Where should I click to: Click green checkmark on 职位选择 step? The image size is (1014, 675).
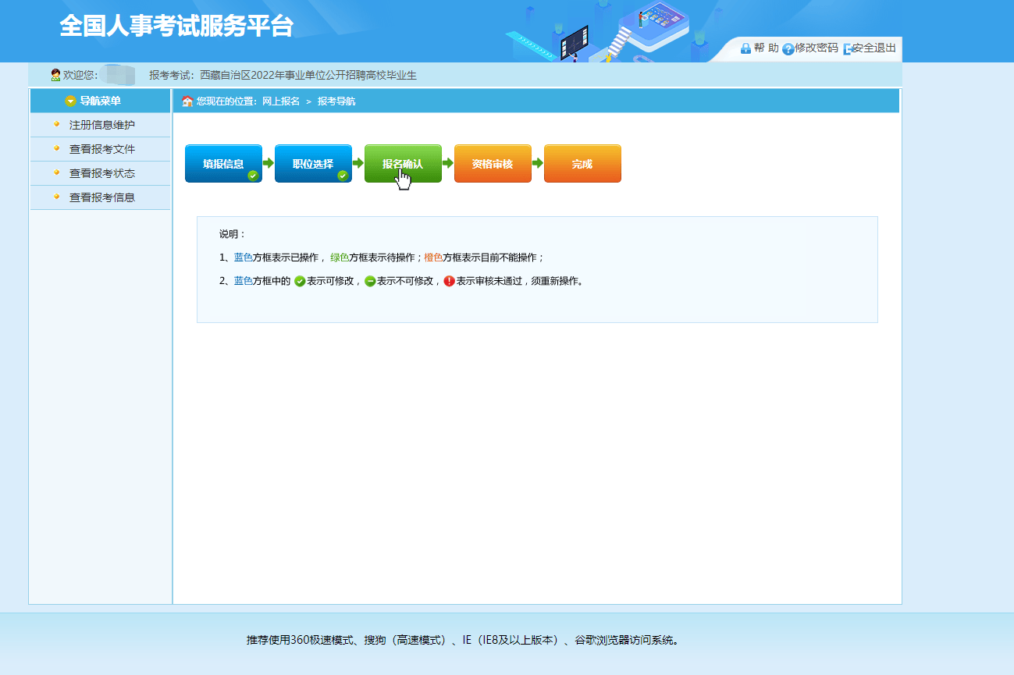click(x=343, y=176)
